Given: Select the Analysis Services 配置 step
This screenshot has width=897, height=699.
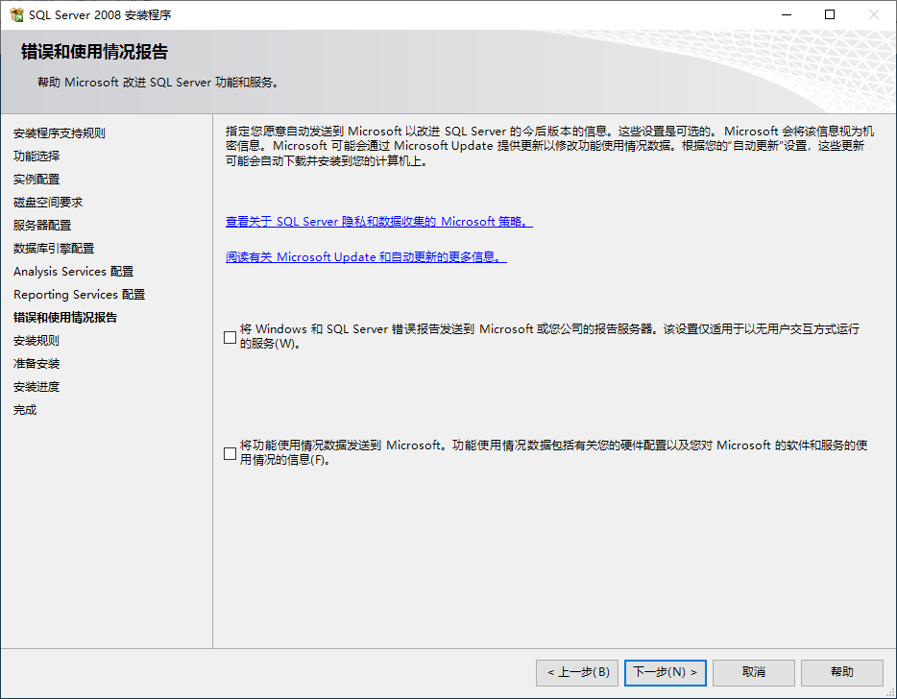Looking at the screenshot, I should tap(73, 271).
